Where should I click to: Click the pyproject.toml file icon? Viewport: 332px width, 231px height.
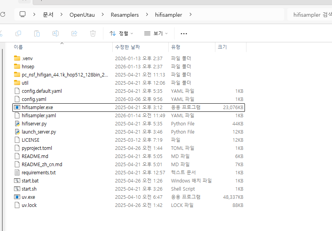[17, 148]
